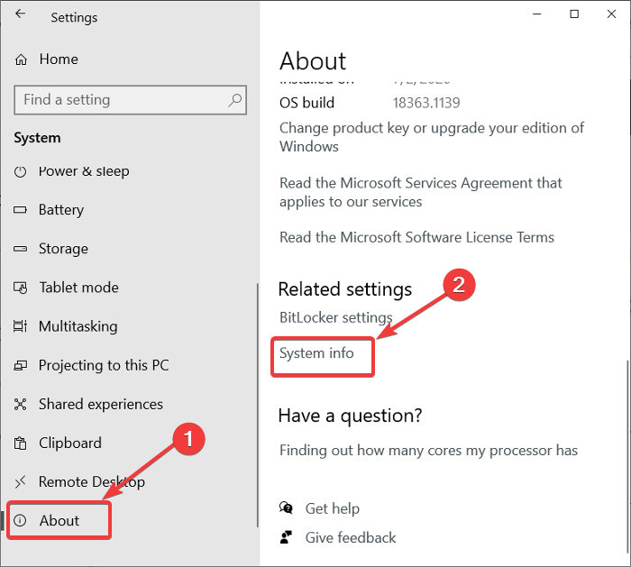Click the Give feedback person icon
The image size is (631, 567).
pos(286,537)
